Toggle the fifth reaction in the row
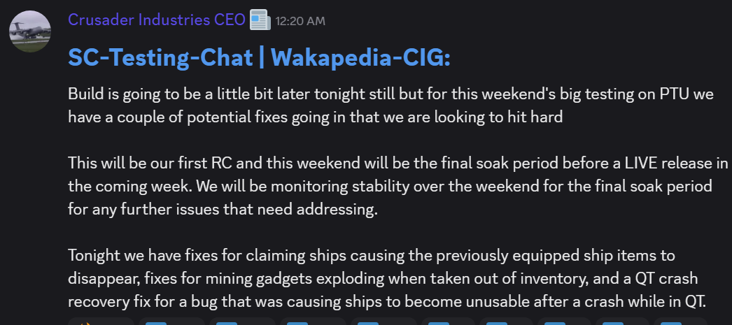 383,322
